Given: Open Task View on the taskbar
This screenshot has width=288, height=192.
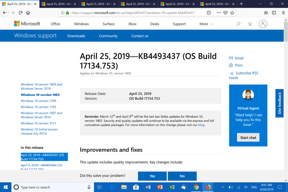Looking at the screenshot, I should (100, 187).
